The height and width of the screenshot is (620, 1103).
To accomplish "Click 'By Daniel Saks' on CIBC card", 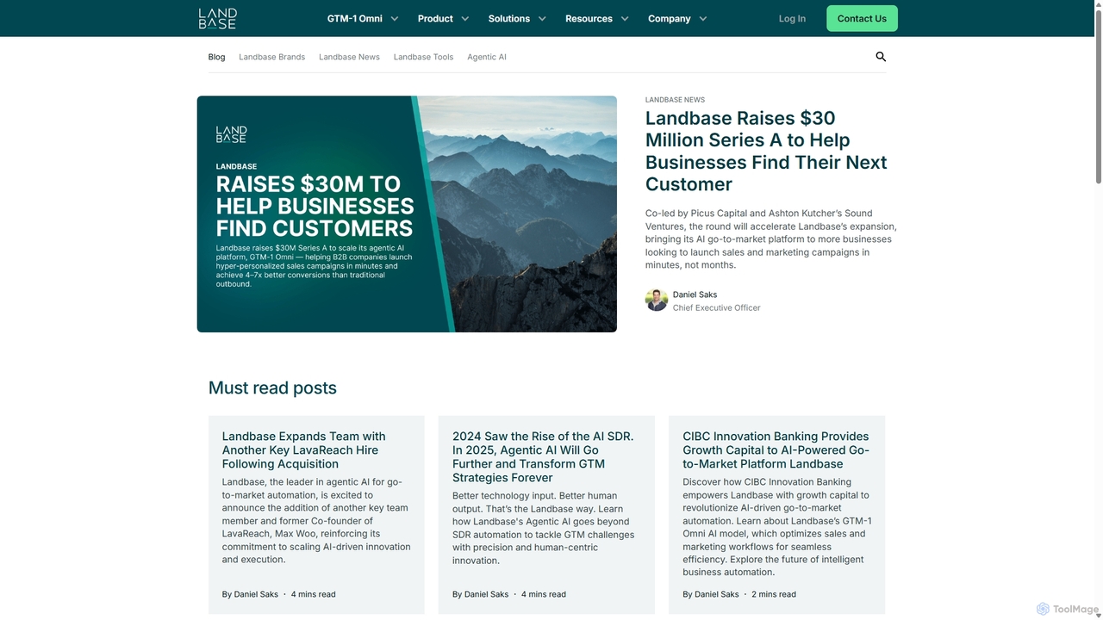I will click(711, 594).
